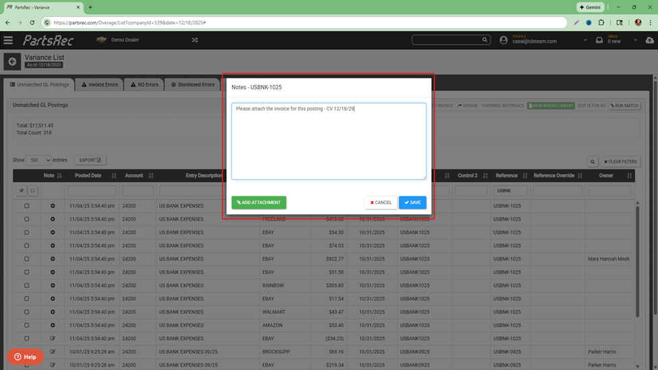Sort by the Note column
The image size is (658, 370).
(59, 176)
